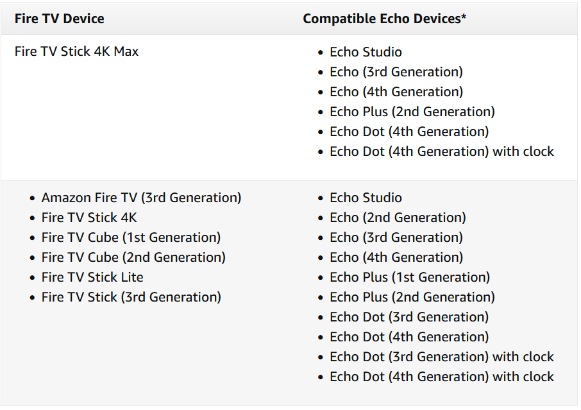The image size is (581, 410).
Task: Select the "Echo Plus (1st Generation)" entry
Action: [410, 277]
